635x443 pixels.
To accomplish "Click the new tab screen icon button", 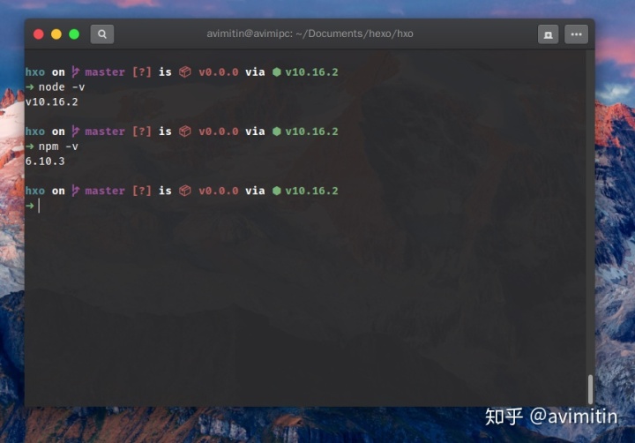I will (x=548, y=34).
